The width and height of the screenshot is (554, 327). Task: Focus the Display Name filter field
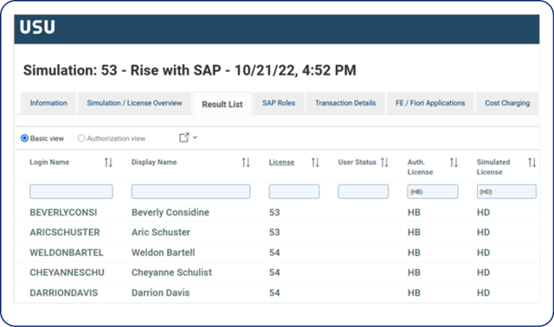click(190, 191)
